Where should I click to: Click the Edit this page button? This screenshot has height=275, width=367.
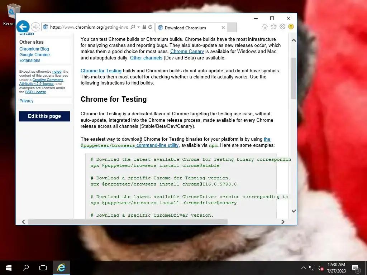pos(44,116)
